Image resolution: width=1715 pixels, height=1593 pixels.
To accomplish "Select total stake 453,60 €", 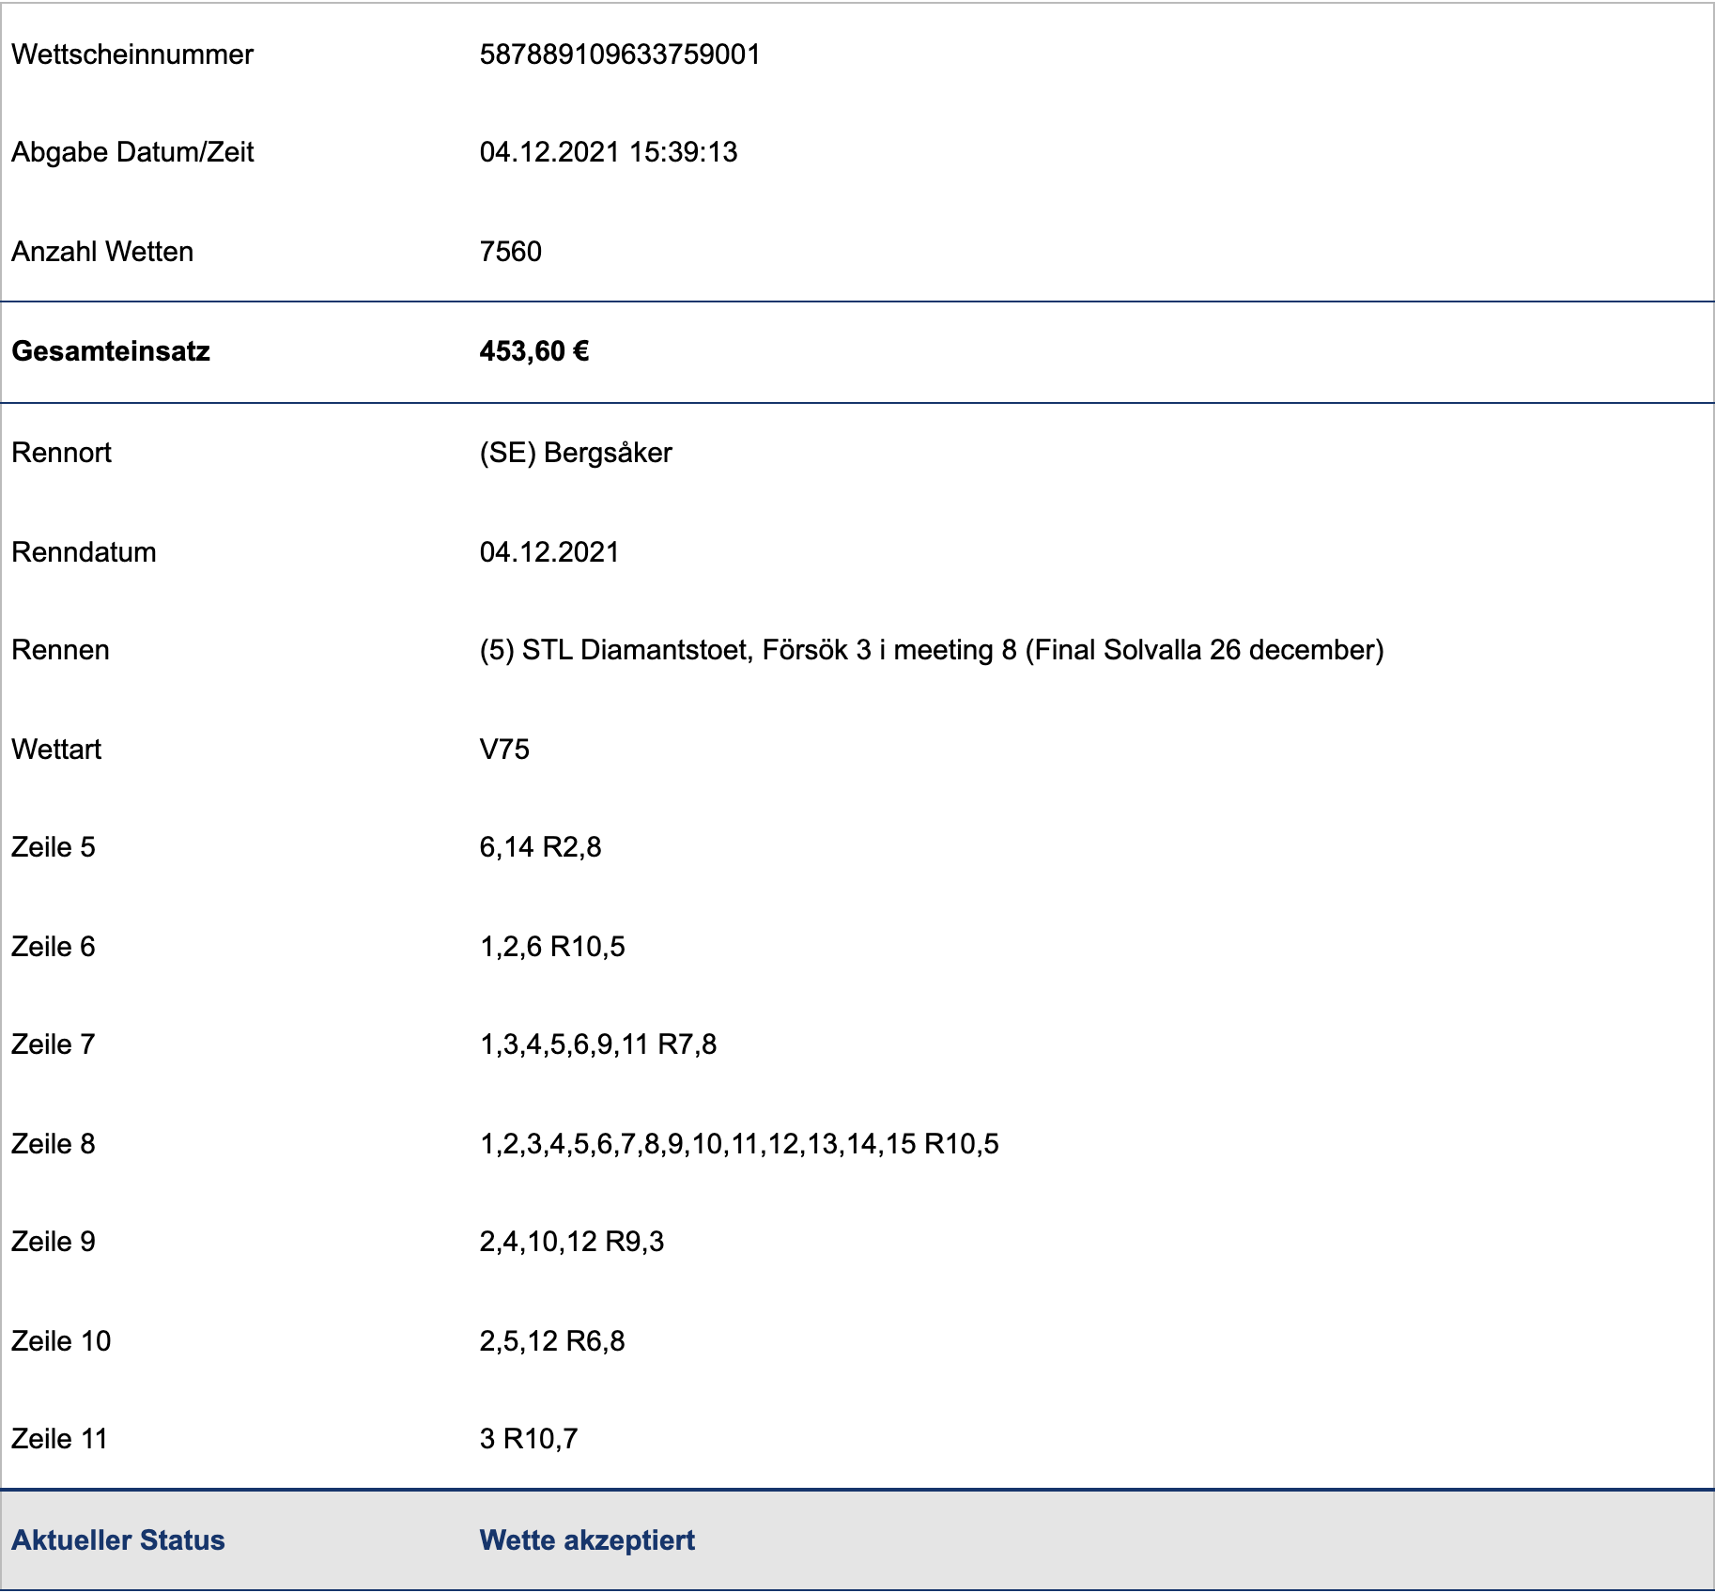I will (534, 351).
